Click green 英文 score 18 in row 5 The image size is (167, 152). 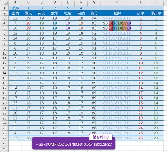41,28
